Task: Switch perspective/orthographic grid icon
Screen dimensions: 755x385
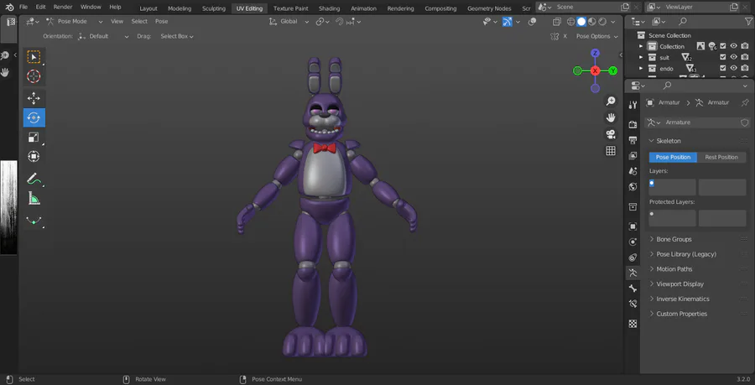Action: coord(611,151)
